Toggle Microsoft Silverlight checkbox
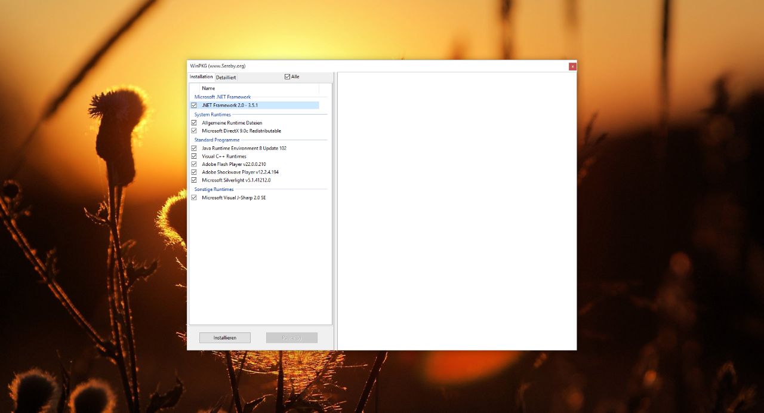This screenshot has width=764, height=413. [x=194, y=180]
